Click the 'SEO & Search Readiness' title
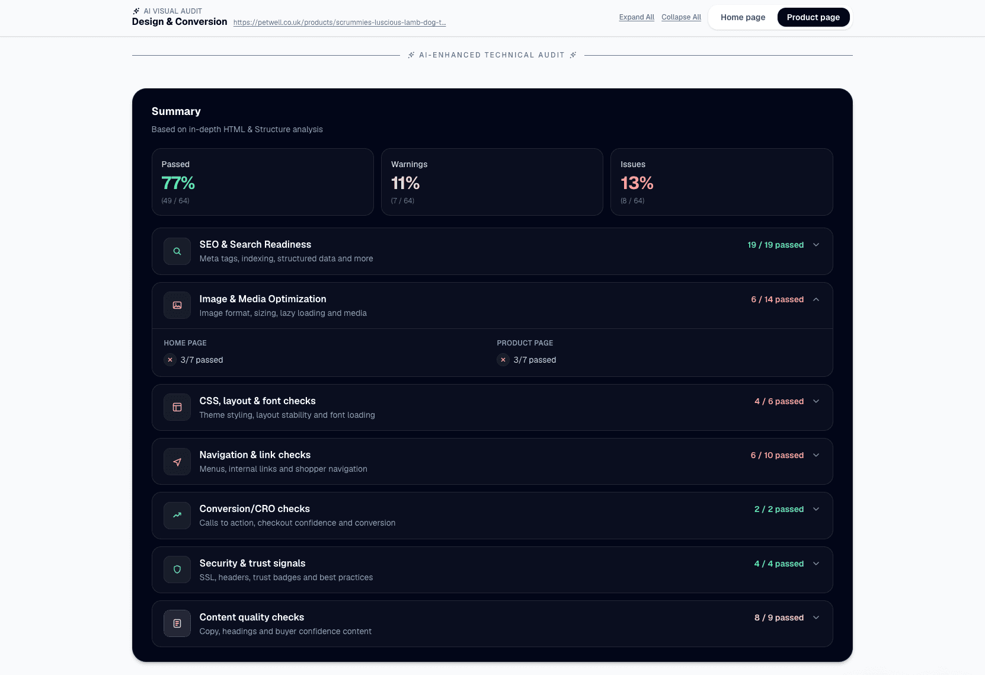 pos(255,244)
